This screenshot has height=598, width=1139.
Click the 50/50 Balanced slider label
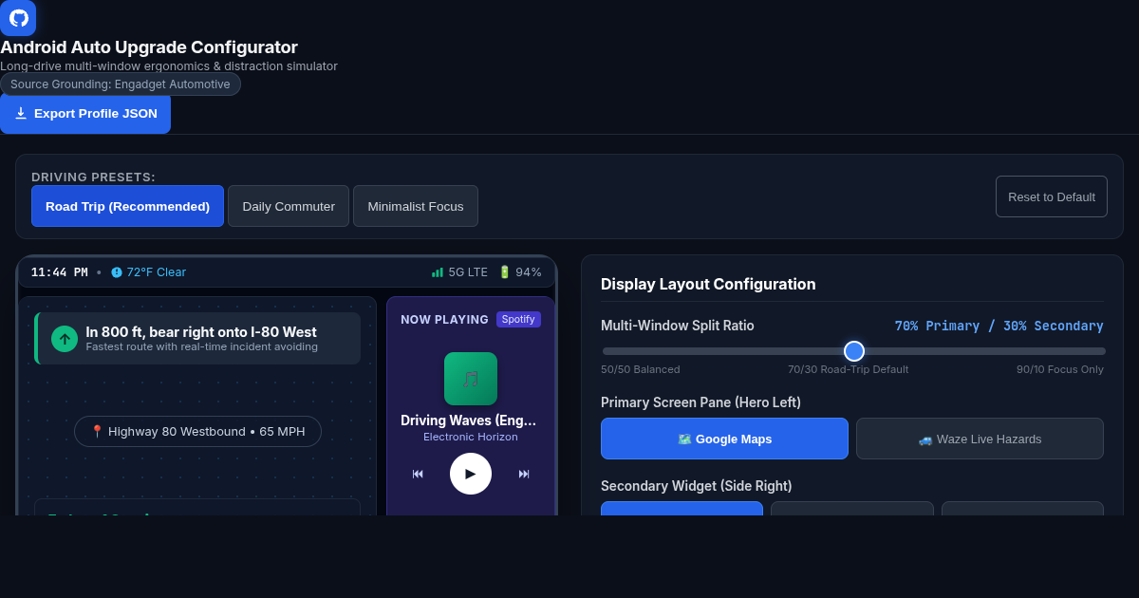pos(641,369)
